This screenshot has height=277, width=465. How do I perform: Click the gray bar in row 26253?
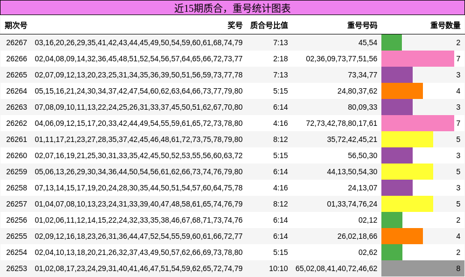tap(423, 268)
